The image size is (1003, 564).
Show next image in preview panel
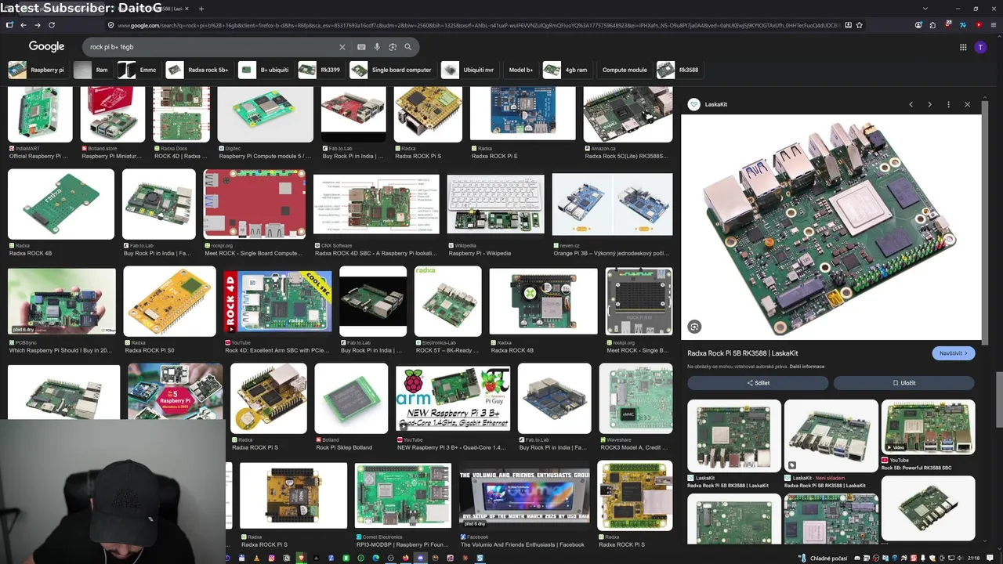tap(929, 104)
